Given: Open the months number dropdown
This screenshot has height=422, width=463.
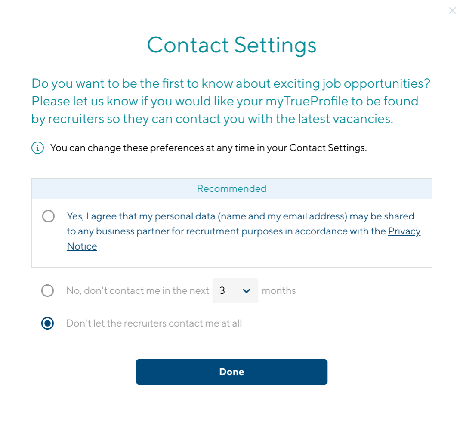Looking at the screenshot, I should (235, 291).
